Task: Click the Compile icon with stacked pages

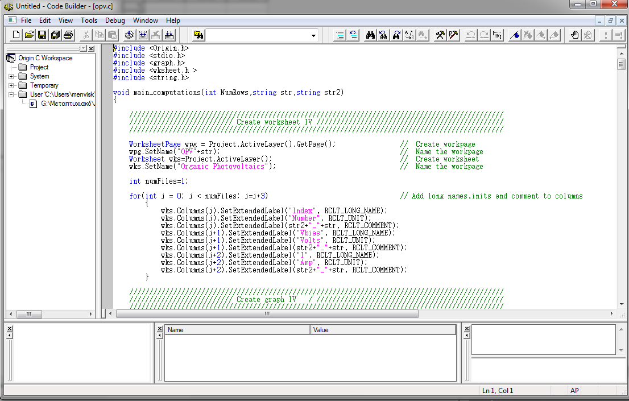Action: click(129, 35)
